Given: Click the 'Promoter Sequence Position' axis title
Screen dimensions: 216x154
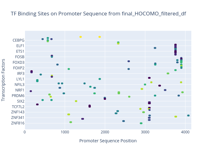Looking at the screenshot, I should click(x=108, y=141).
